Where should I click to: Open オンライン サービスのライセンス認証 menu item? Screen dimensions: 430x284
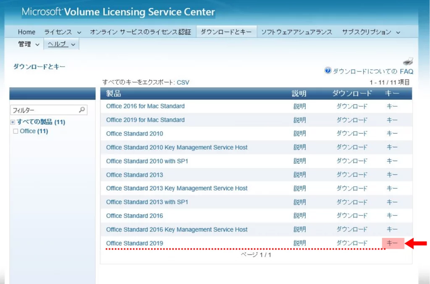click(x=140, y=32)
